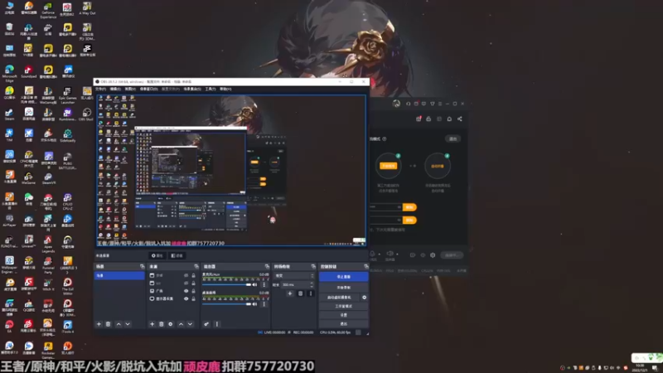Open 帮助(H) menu in OBS

pyautogui.click(x=225, y=90)
